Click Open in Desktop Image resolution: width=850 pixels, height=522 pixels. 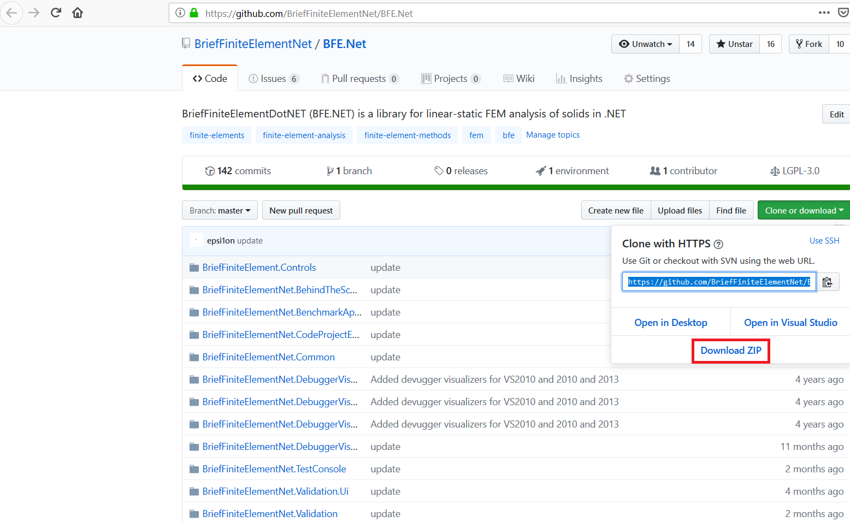(x=671, y=323)
